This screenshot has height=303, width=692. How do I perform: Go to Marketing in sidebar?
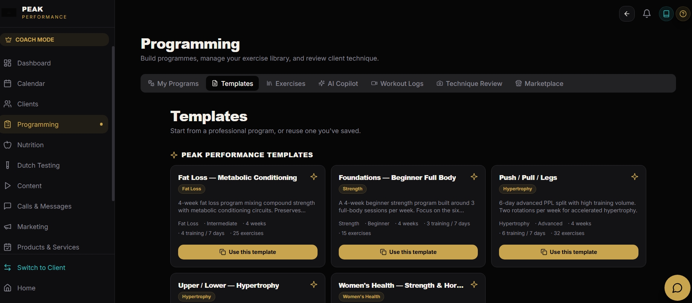tap(54, 227)
